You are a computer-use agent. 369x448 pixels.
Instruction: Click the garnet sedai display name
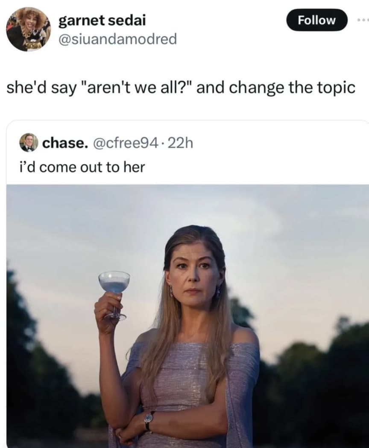[x=102, y=20]
